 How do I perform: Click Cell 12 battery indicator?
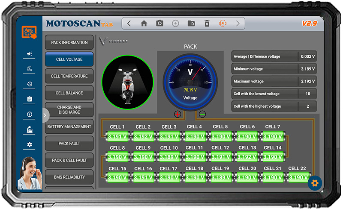pos(220,157)
